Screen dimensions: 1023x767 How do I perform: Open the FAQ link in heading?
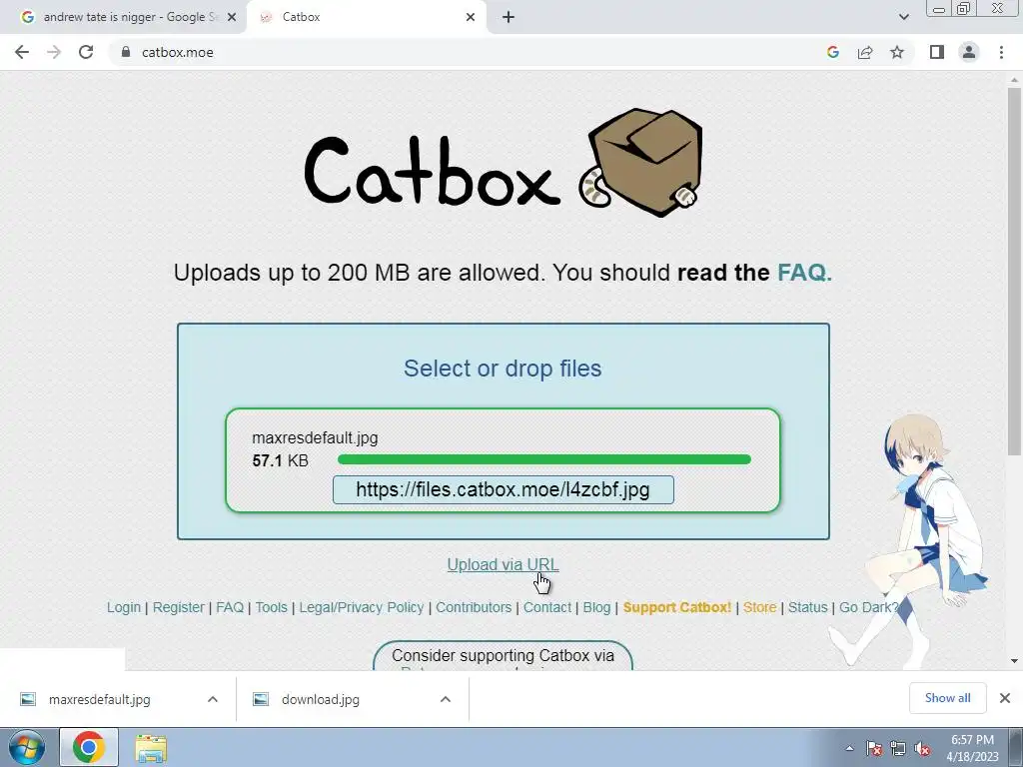pyautogui.click(x=804, y=272)
